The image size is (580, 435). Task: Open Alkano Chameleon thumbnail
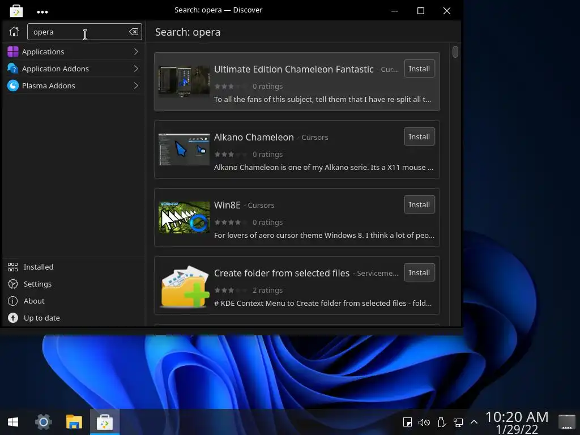tap(184, 150)
